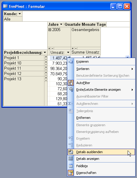The image size is (137, 178).
Task: Open the Kunde filter dropdown arrow
Action: (20, 14)
